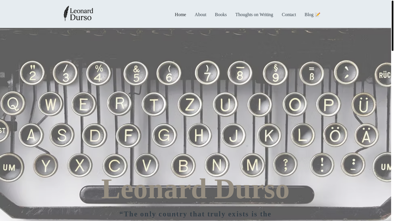394x221 pixels.
Task: Click the Z key on the typewriter image
Action: click(x=190, y=104)
